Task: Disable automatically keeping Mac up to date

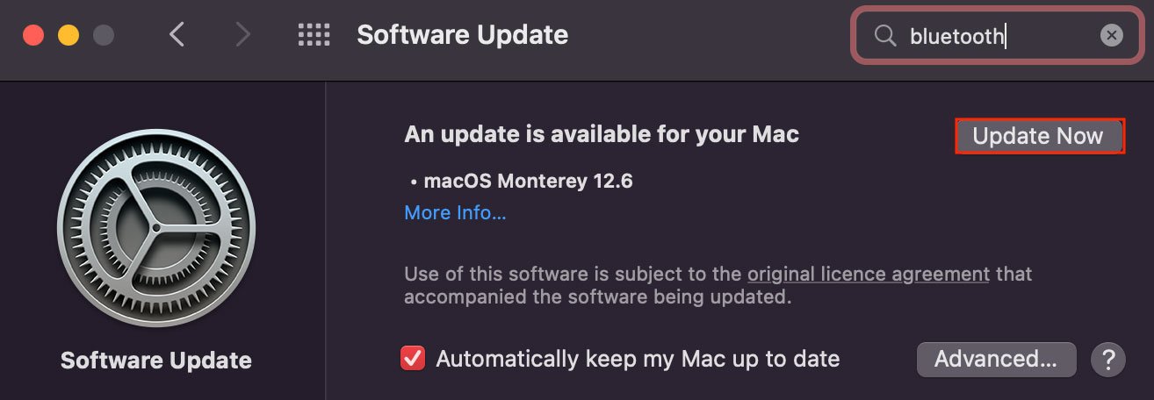Action: [x=413, y=359]
